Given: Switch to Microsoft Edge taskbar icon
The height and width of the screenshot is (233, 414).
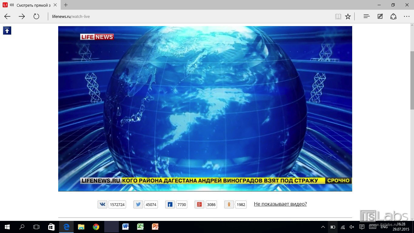Looking at the screenshot, I should [x=66, y=227].
